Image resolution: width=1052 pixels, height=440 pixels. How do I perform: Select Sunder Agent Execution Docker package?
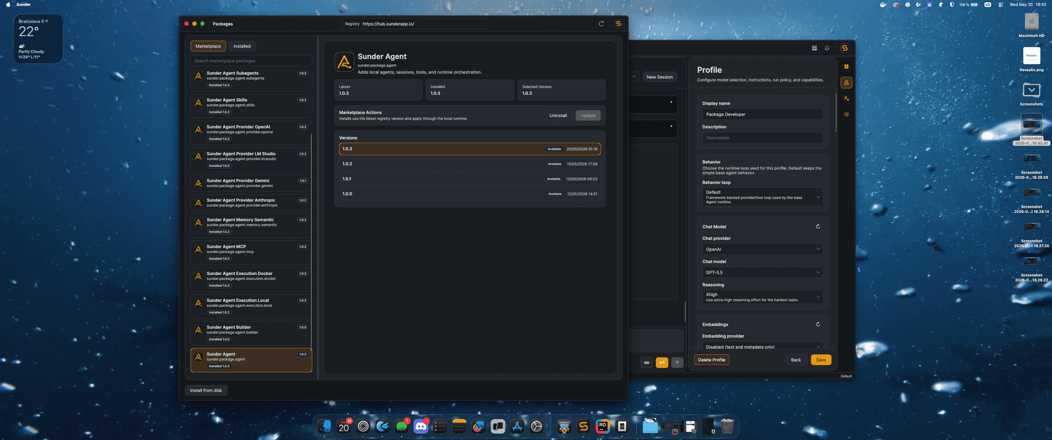[251, 279]
